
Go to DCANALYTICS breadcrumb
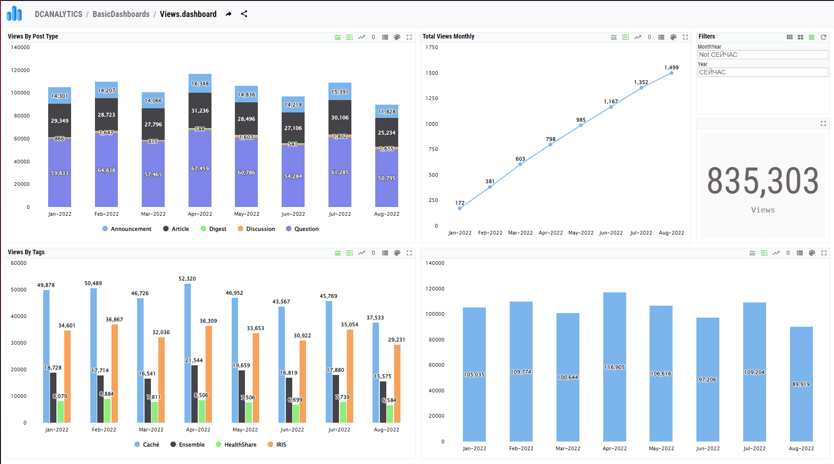(x=59, y=14)
